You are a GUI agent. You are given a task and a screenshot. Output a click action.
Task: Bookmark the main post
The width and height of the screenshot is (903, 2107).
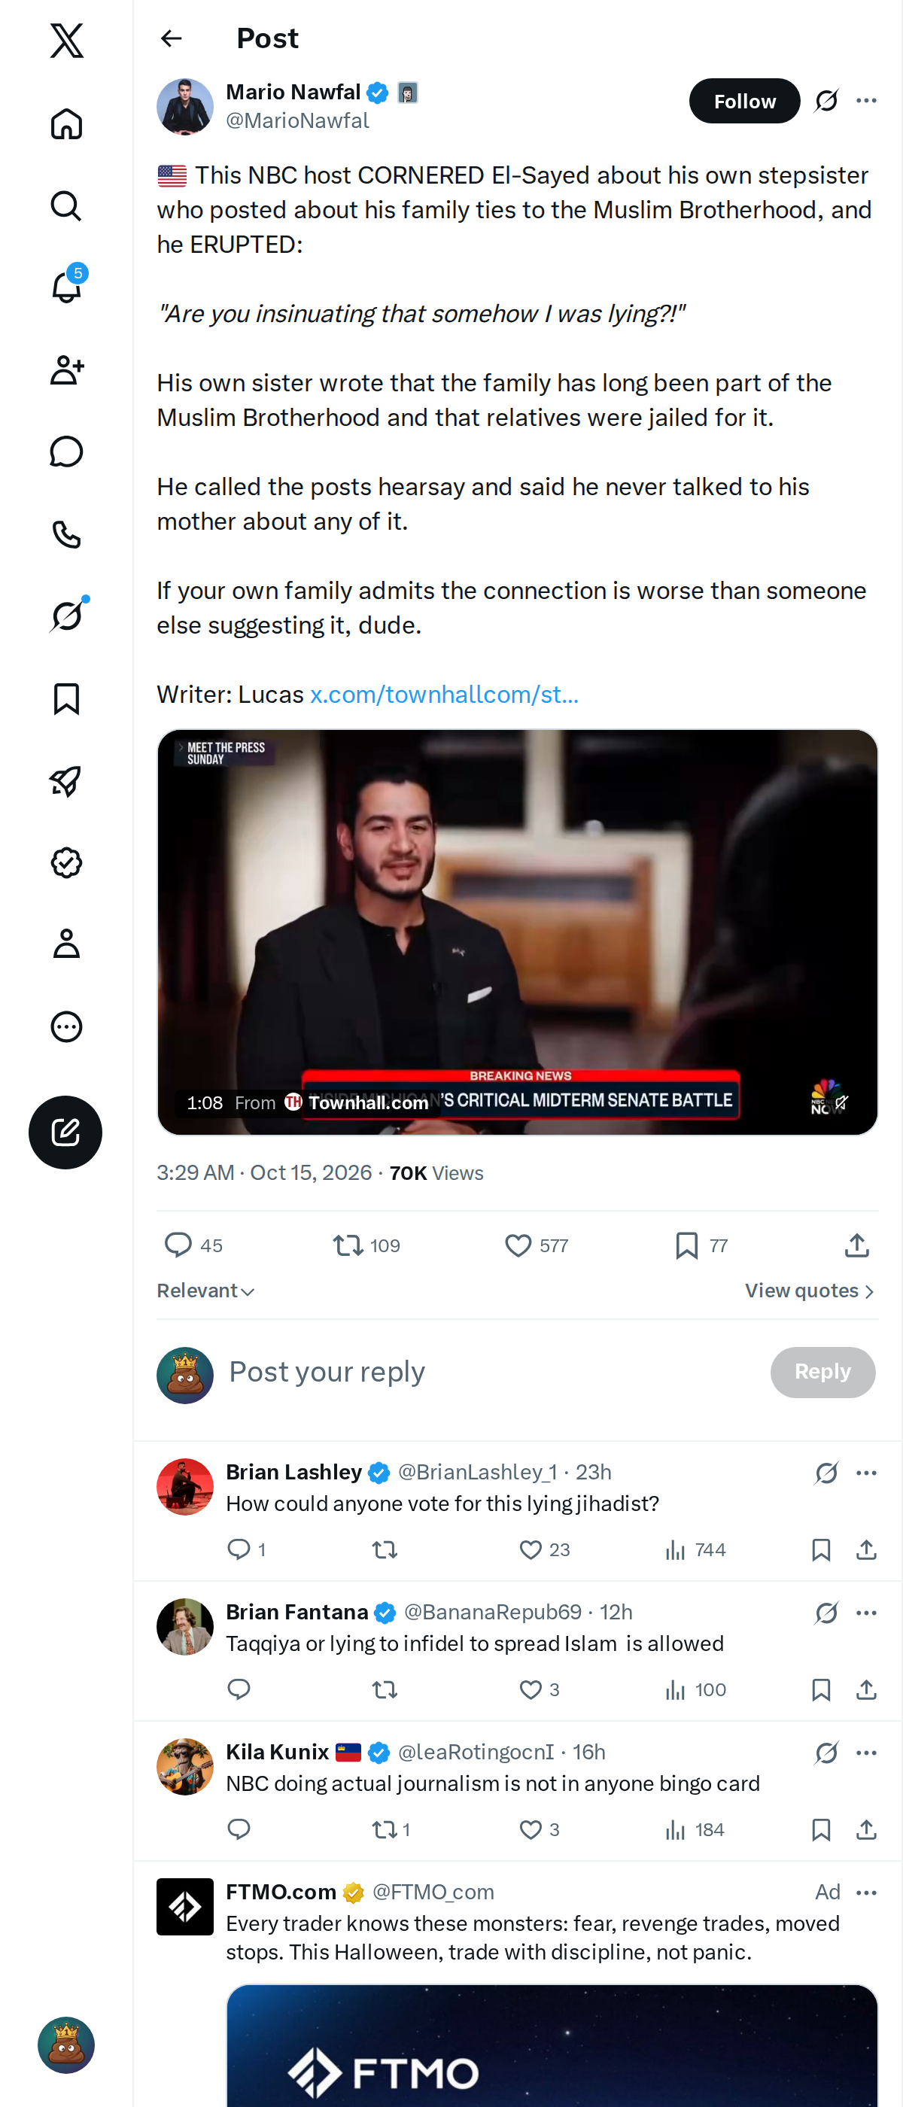coord(686,1245)
